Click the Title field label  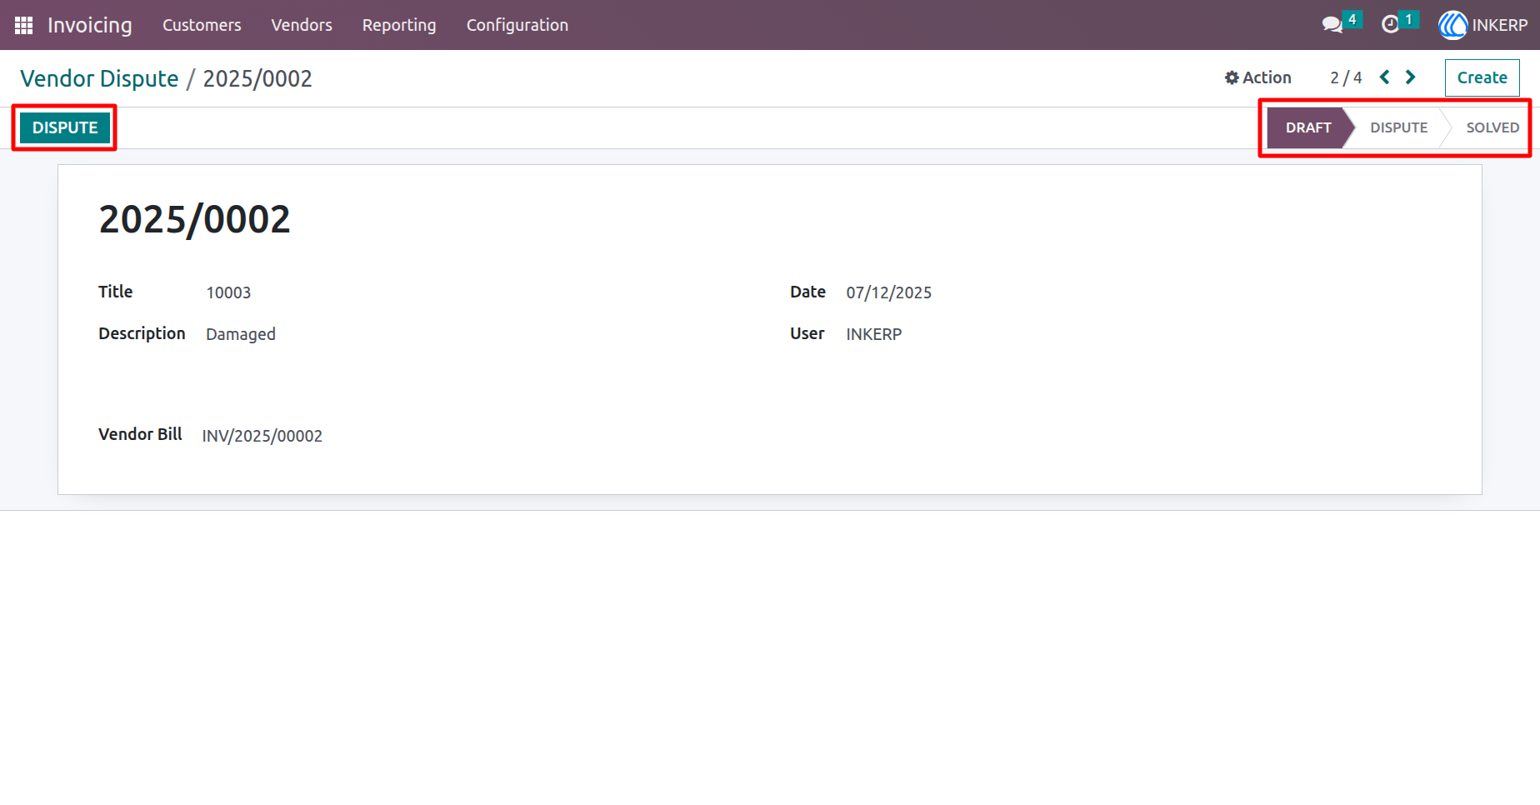click(x=115, y=292)
